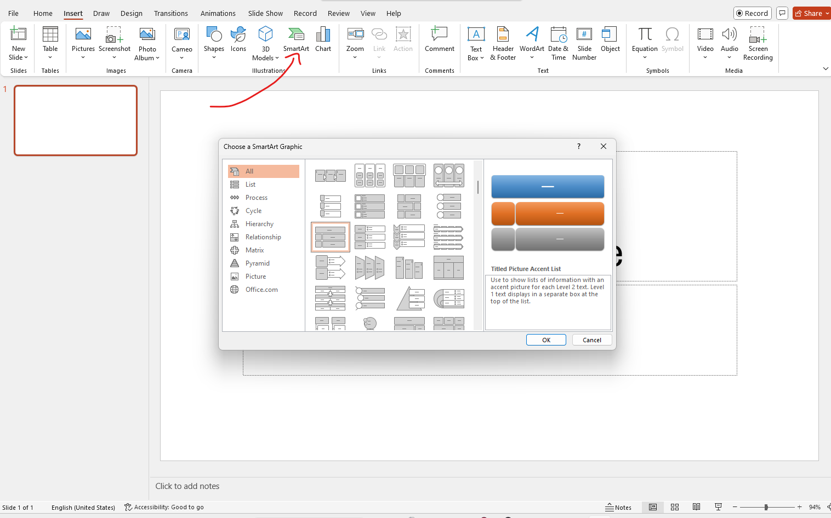Toggle the Notes pane
Screen dimensions: 831x518
619,507
